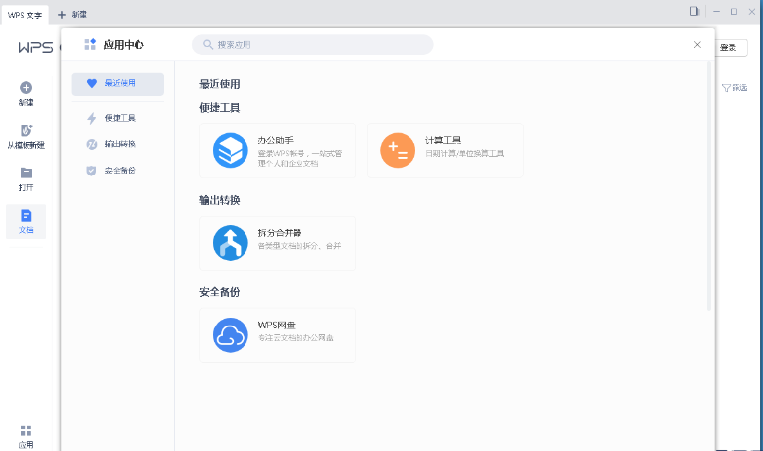This screenshot has height=451, width=763.
Task: Click the lightning icon beside 便捷工具
Action: click(x=92, y=118)
